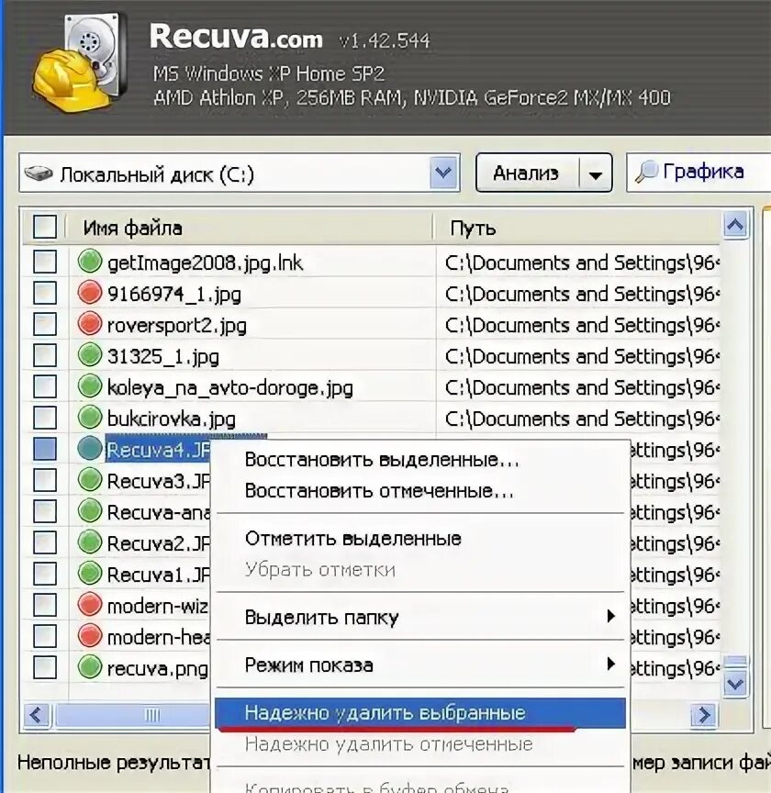Expand the Выделить папку submenu
The height and width of the screenshot is (793, 771).
tap(610, 616)
